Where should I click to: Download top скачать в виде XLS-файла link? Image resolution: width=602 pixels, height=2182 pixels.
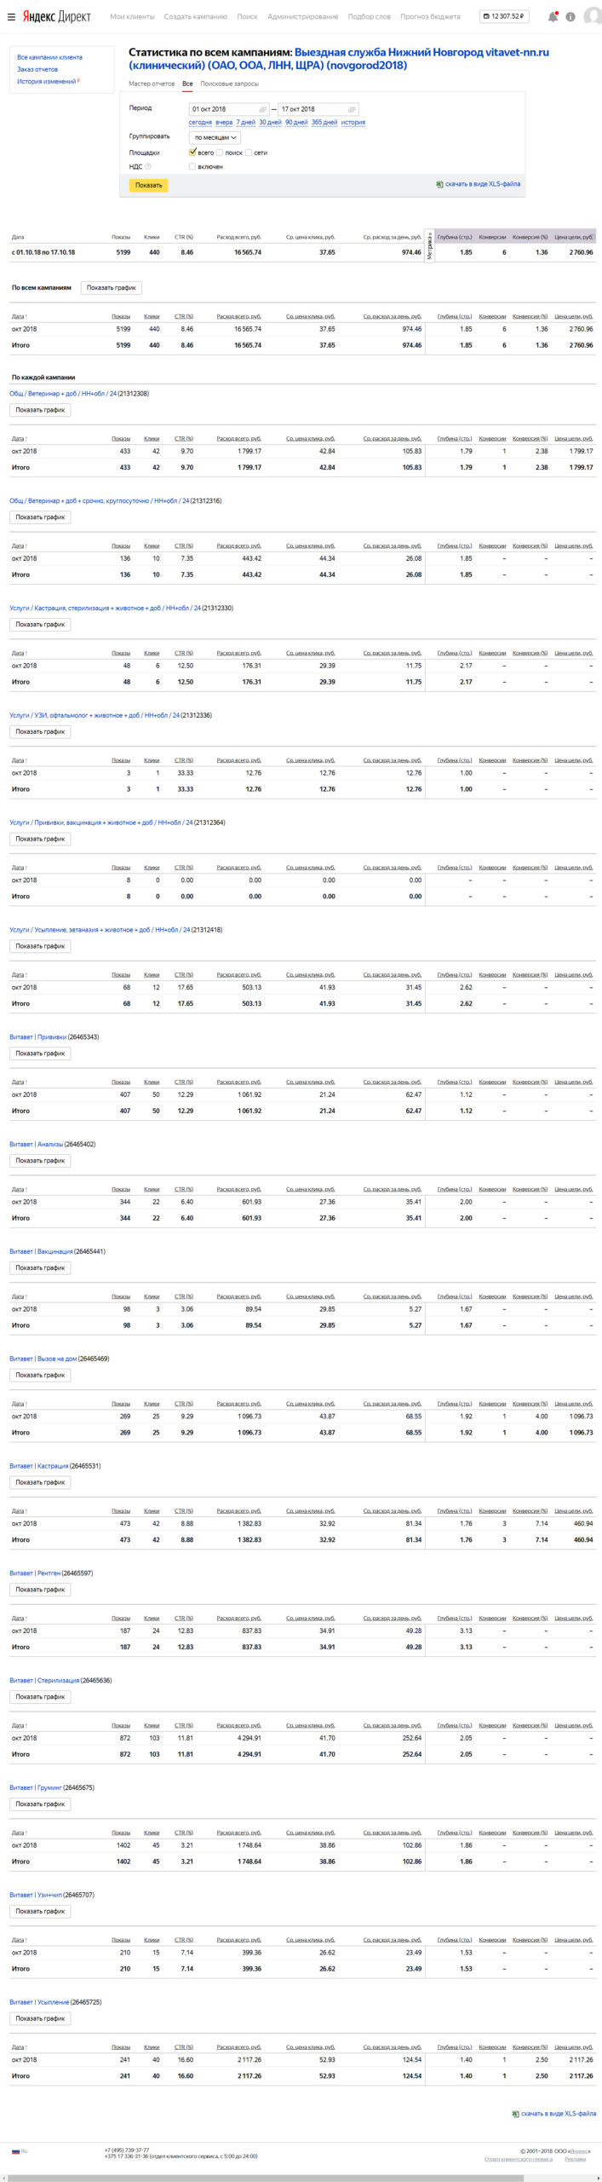[x=483, y=184]
